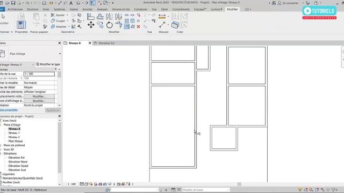Open the Structure ribbon tab
Image resolution: width=344 pixels, height=193 pixels.
32,10
